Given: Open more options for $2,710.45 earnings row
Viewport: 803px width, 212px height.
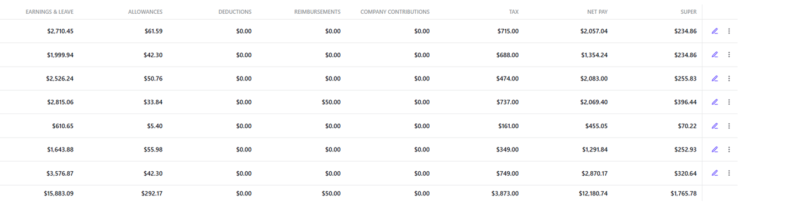Looking at the screenshot, I should (729, 31).
